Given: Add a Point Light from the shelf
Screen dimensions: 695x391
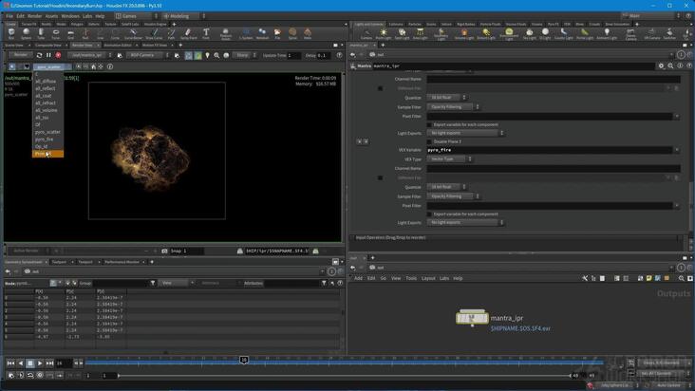Looking at the screenshot, I should [x=384, y=33].
